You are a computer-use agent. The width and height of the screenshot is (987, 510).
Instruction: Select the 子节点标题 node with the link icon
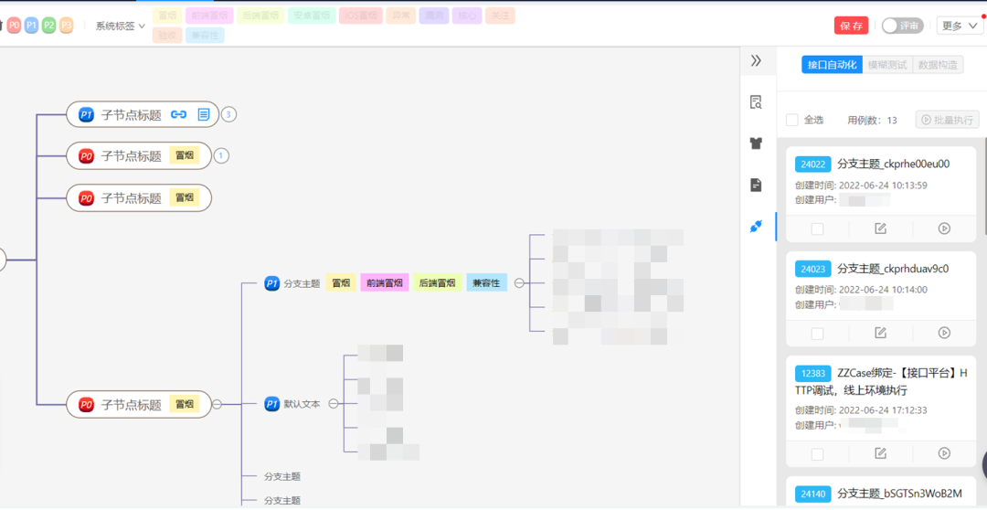[143, 114]
